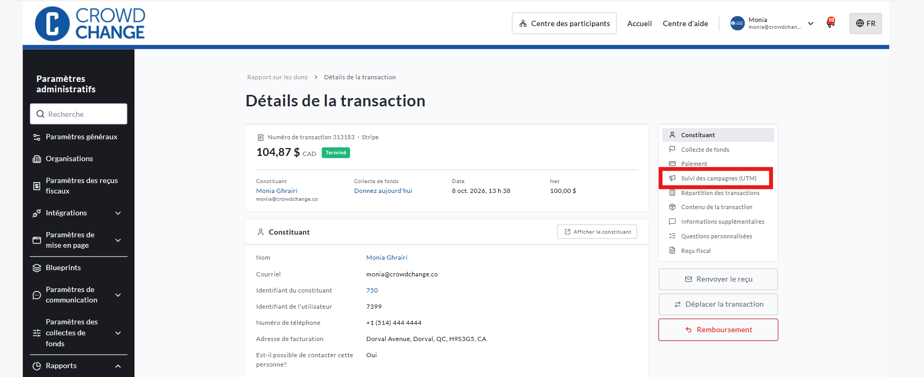Select Suivi des campagnes (UTM)
Viewport: 924px width, 377px height.
718,178
